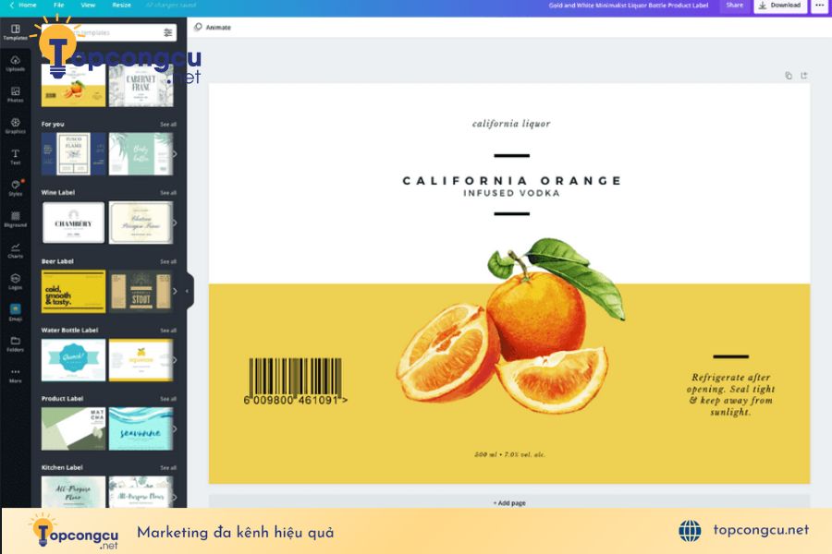
Task: Select the cream script wine label template
Action: click(x=141, y=223)
